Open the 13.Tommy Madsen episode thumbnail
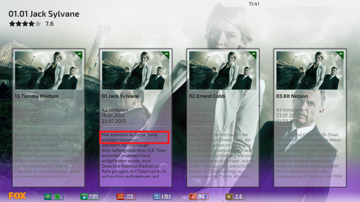The height and width of the screenshot is (202, 360). point(48,71)
